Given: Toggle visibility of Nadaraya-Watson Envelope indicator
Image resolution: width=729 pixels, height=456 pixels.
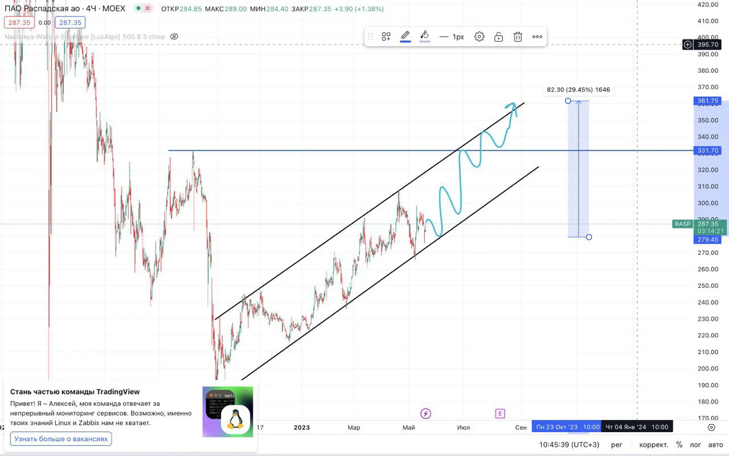Looking at the screenshot, I should tap(174, 36).
